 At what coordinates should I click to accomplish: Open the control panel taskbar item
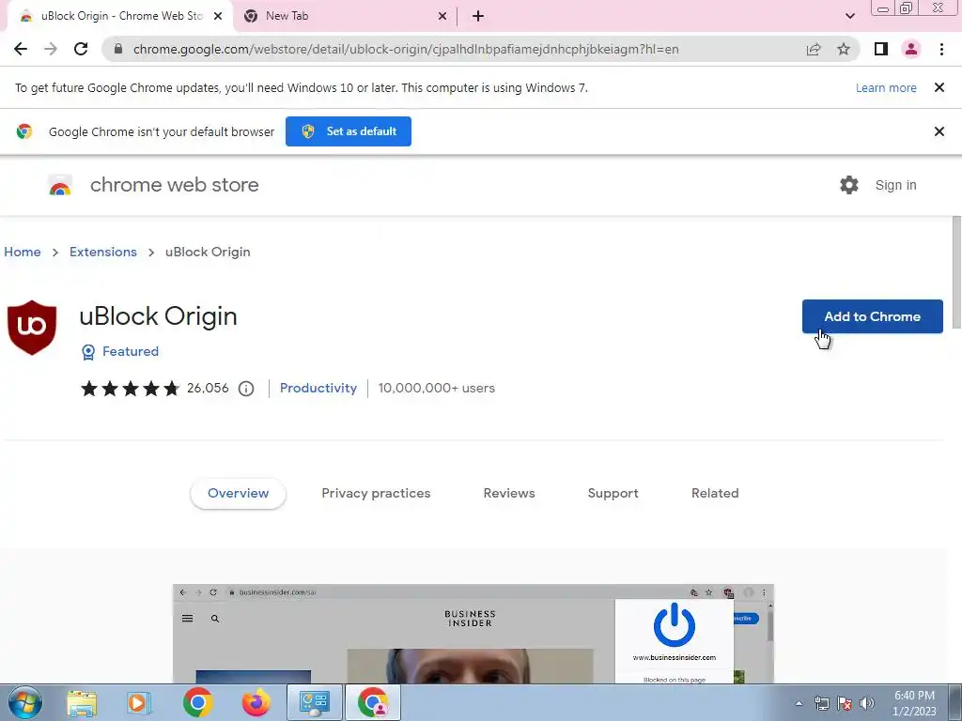click(x=314, y=703)
